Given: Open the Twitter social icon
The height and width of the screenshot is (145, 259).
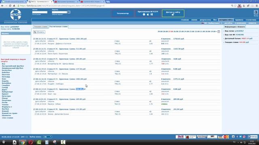Looking at the screenshot, I should 240,137.
